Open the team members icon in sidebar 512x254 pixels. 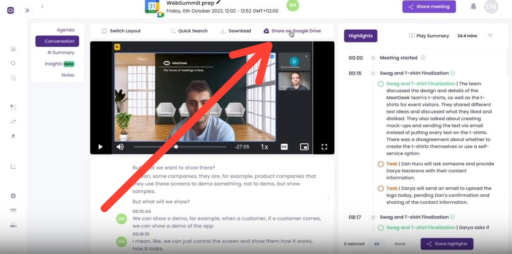pos(13,225)
